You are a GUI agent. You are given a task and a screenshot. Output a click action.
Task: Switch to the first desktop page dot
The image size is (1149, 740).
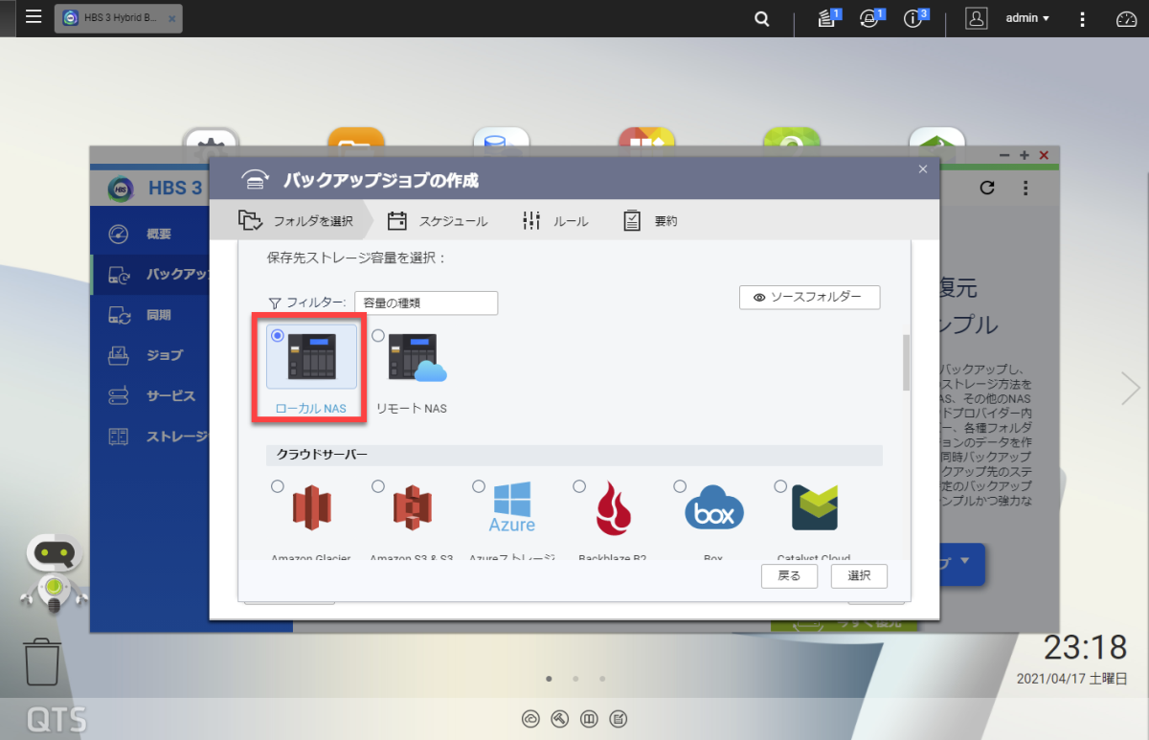point(549,679)
